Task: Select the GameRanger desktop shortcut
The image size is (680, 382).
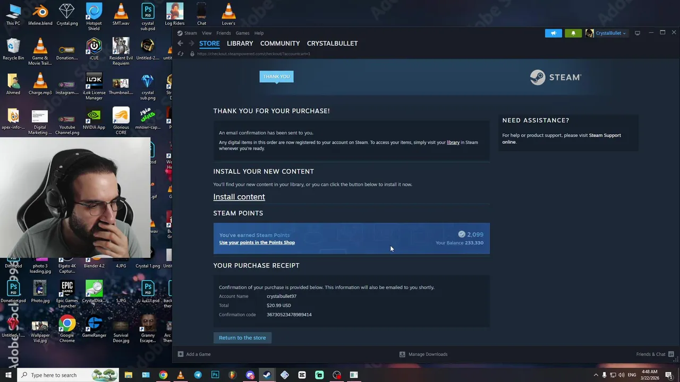Action: [94, 327]
